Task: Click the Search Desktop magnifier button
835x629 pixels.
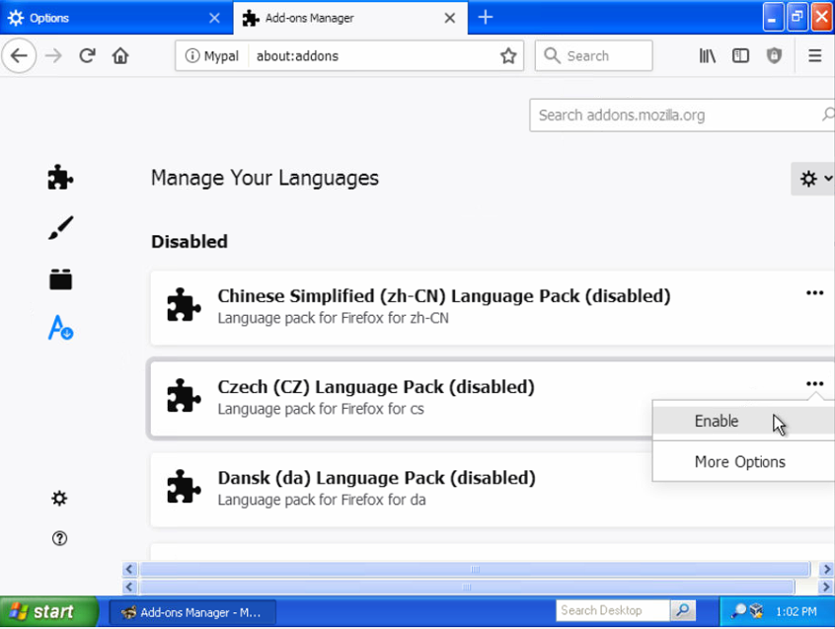Action: point(683,610)
